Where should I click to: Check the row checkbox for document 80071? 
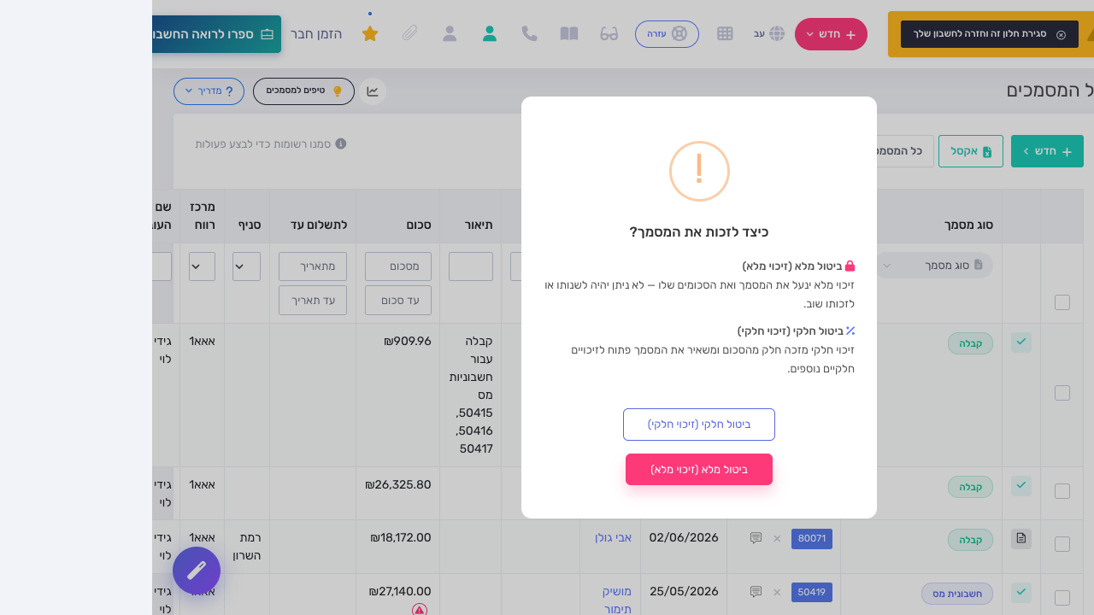tap(1062, 544)
